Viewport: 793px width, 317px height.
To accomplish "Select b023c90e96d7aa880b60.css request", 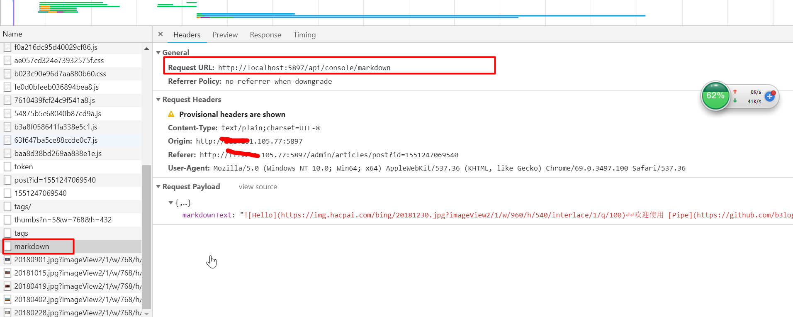I will click(x=71, y=74).
